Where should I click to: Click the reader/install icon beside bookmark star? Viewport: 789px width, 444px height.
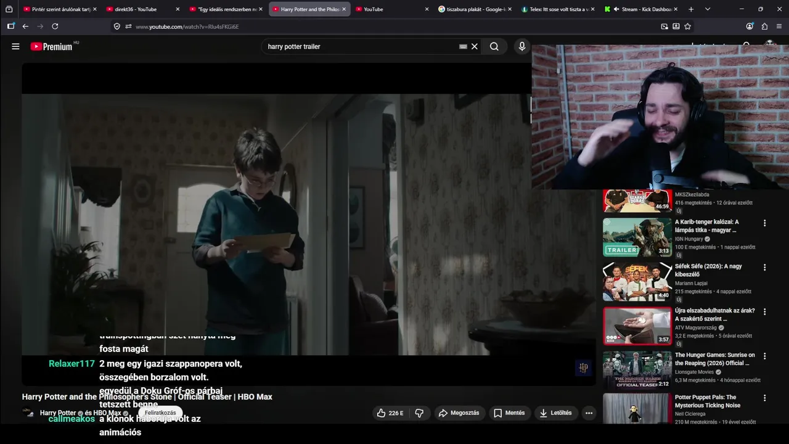tap(676, 27)
